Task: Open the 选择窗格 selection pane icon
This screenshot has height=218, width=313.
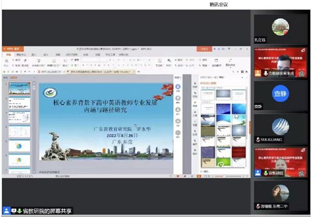Action: (x=216, y=60)
